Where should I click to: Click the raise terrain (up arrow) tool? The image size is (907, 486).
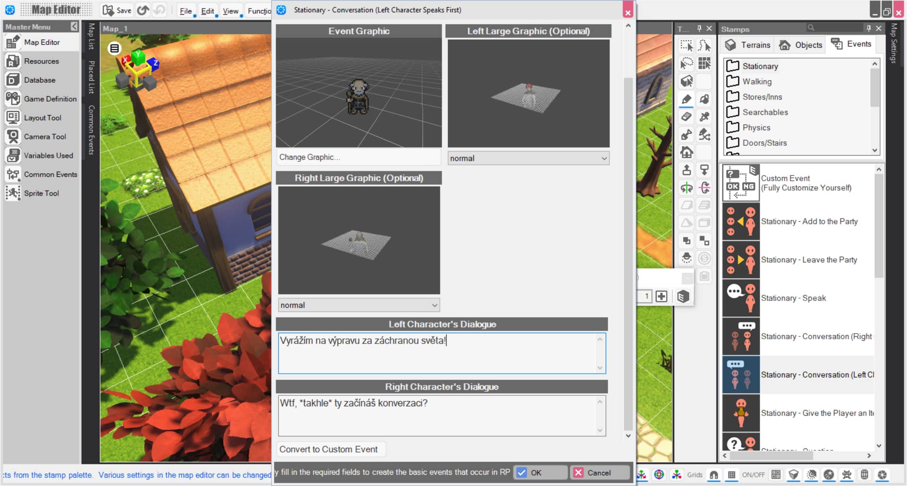686,170
